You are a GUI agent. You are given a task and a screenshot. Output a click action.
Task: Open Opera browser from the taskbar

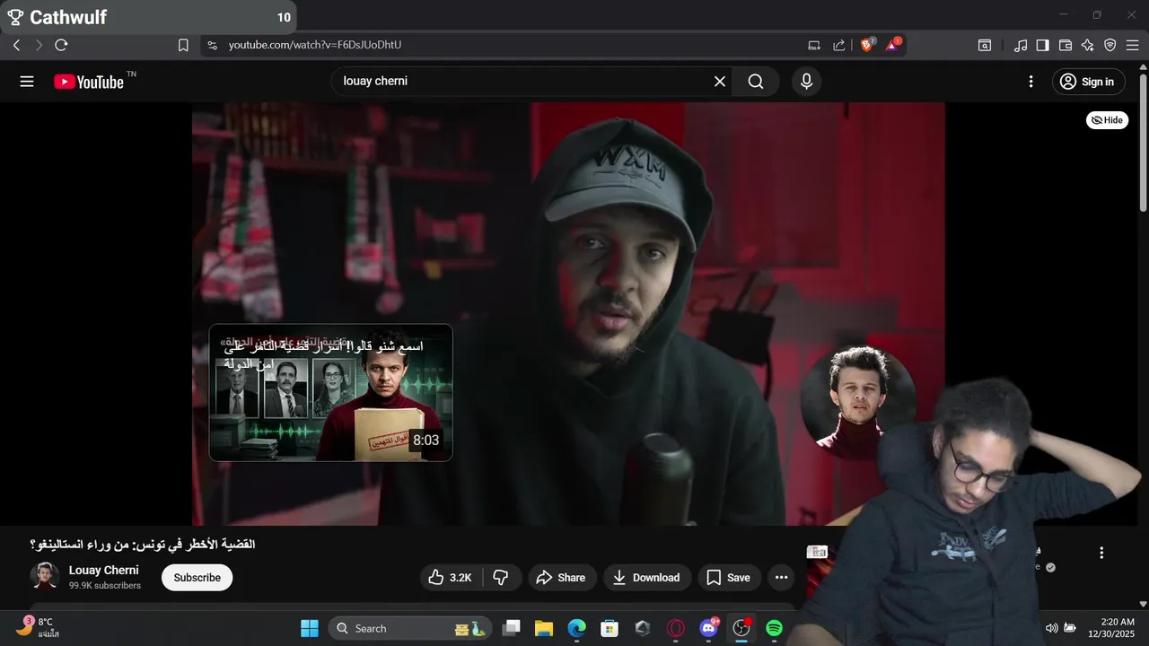click(676, 628)
